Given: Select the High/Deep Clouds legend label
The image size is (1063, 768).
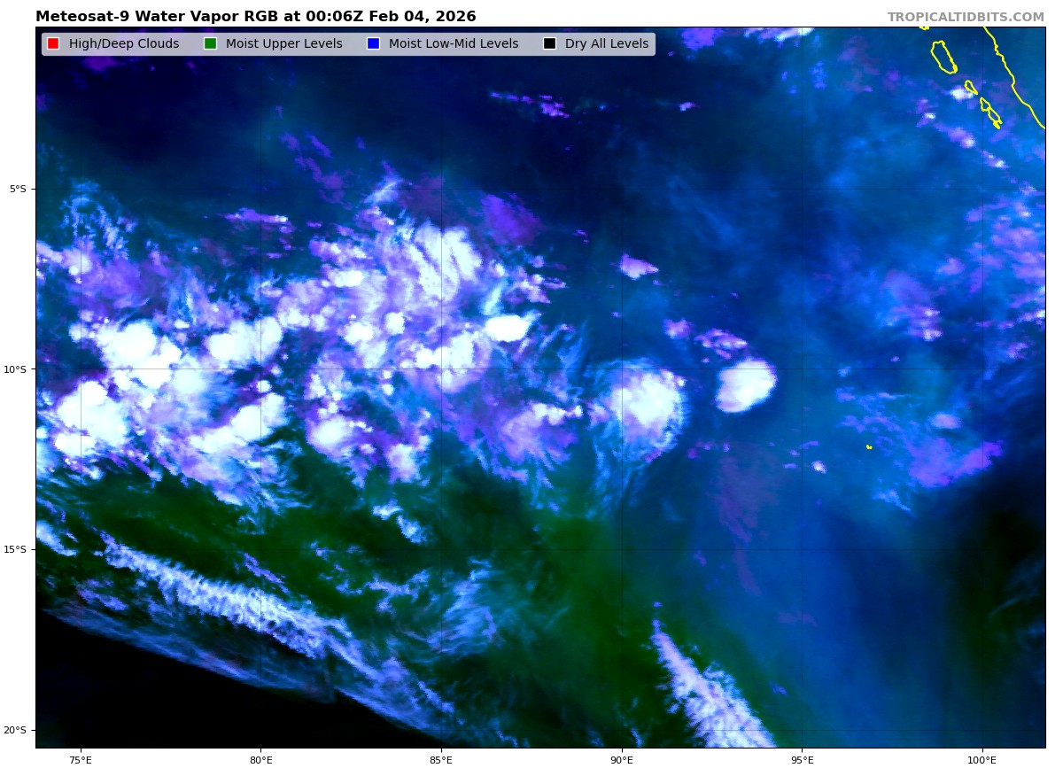Looking at the screenshot, I should click(124, 44).
